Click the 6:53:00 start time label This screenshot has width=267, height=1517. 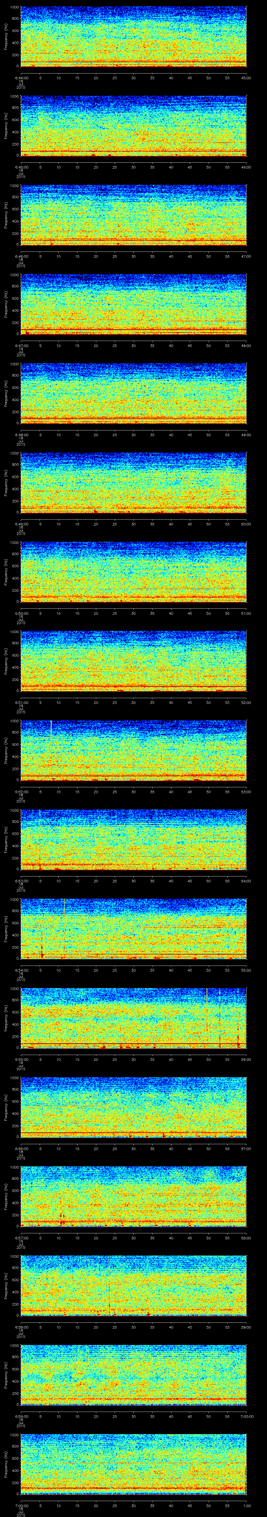pyautogui.click(x=21, y=880)
